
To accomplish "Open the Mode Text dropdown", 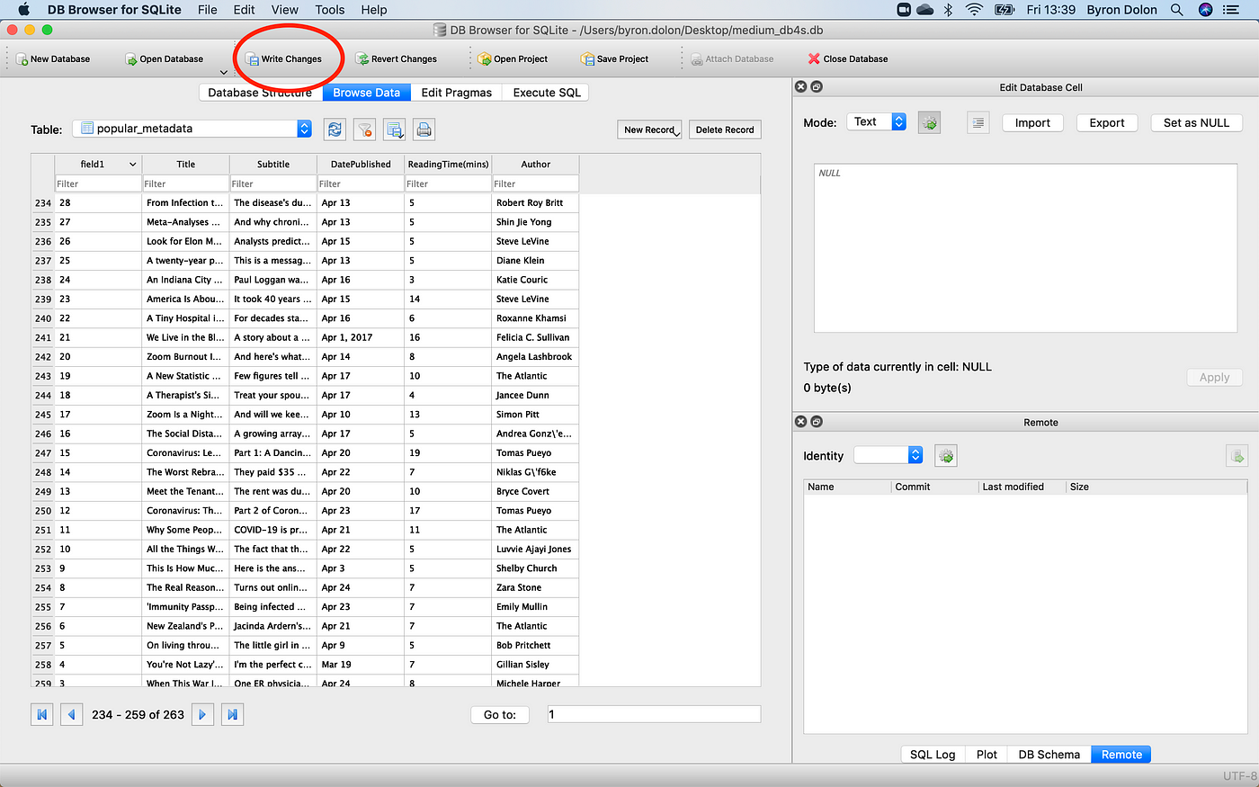I will [x=876, y=122].
